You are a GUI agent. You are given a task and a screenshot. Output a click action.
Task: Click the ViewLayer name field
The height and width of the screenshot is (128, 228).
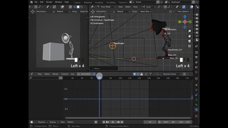(x=181, y=2)
